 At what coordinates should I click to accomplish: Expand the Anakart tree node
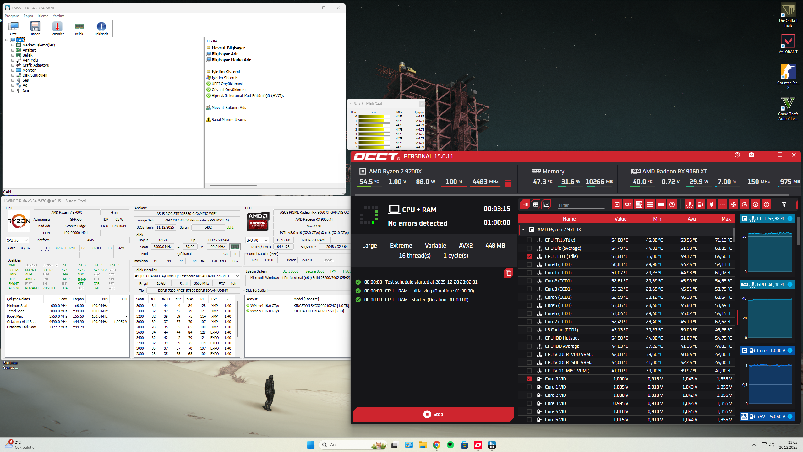pyautogui.click(x=13, y=50)
